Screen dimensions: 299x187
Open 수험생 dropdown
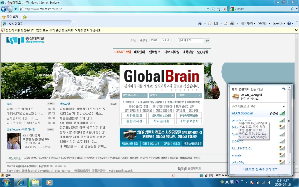[x=162, y=95]
